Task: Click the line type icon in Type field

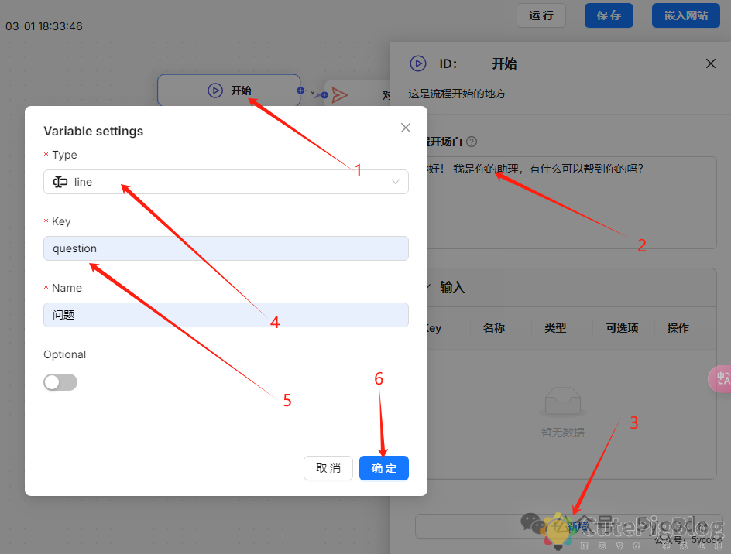Action: [60, 182]
